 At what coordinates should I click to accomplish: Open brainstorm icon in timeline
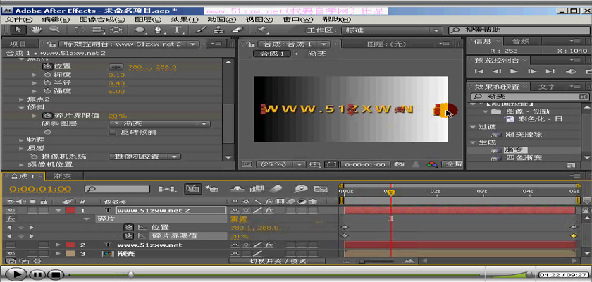[x=301, y=188]
